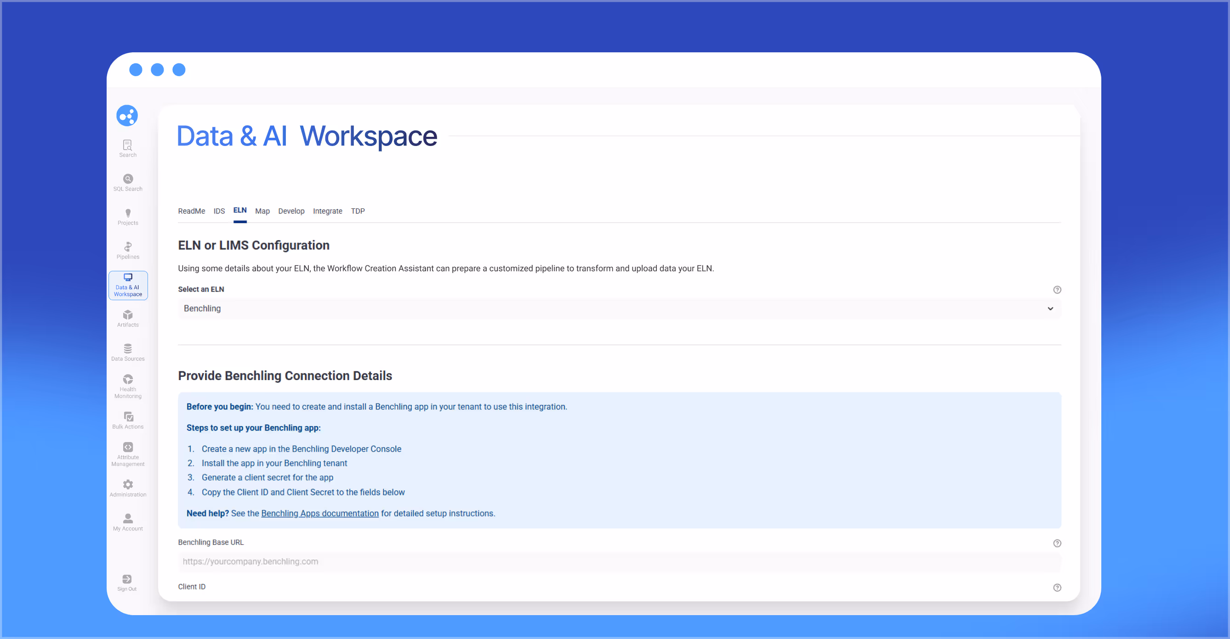
Task: Go to Projects in the sidebar
Action: [x=127, y=217]
